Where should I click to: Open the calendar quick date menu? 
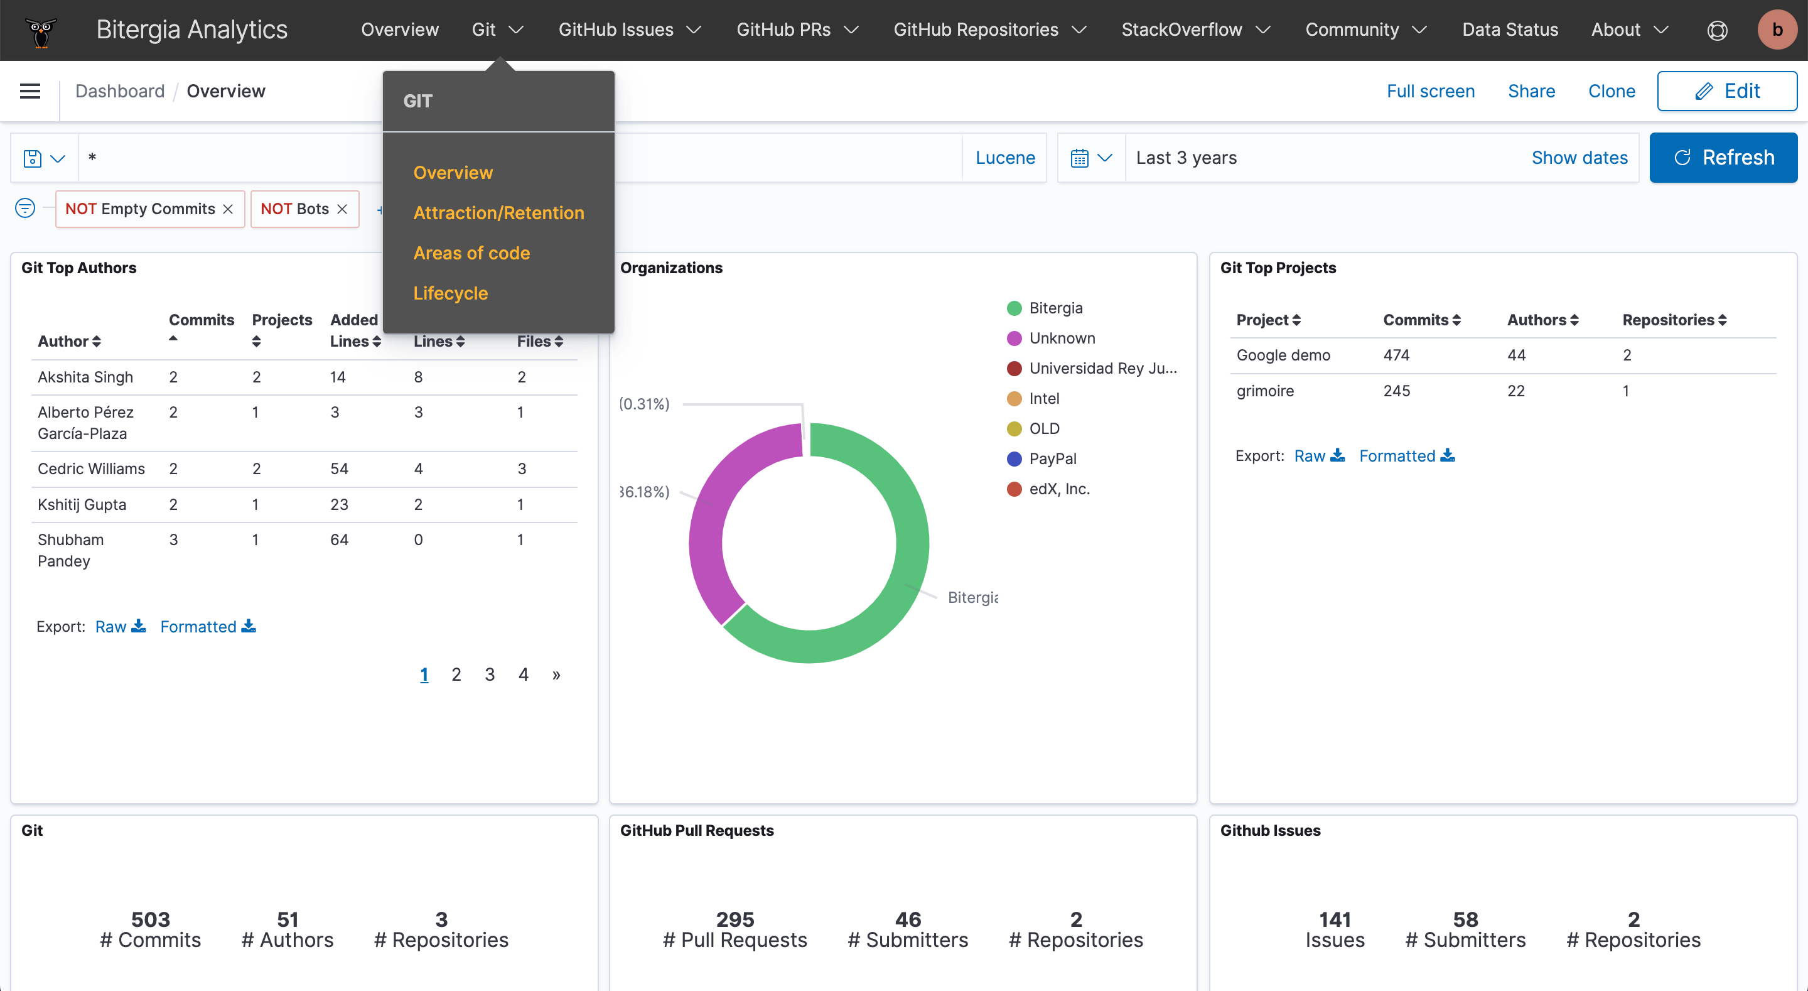point(1092,158)
